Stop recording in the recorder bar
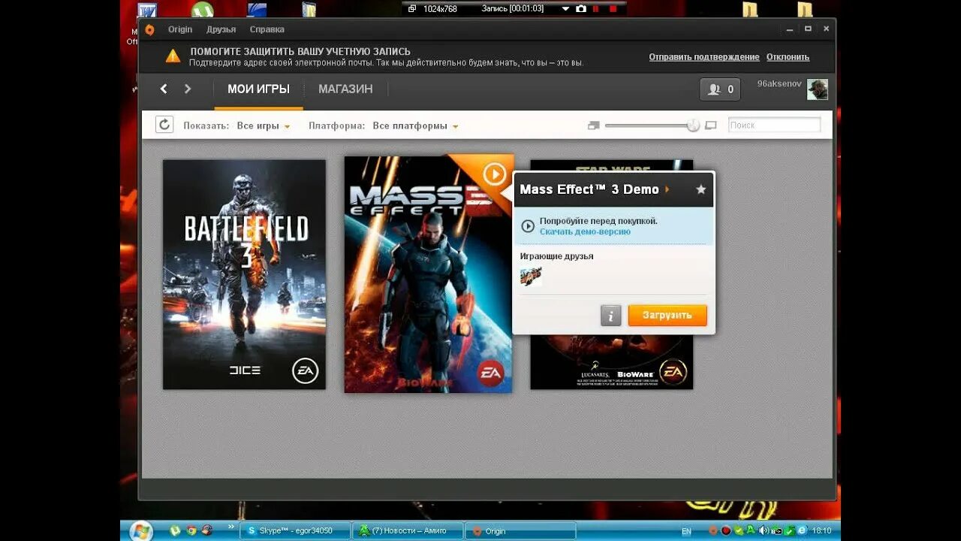This screenshot has width=961, height=541. [x=613, y=8]
